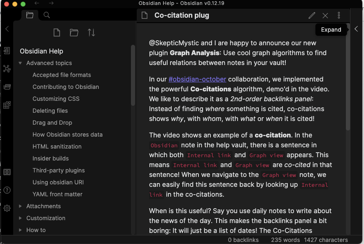This screenshot has height=244, width=364.
Task: Open another vault icon in the ribbon
Action: click(7, 172)
